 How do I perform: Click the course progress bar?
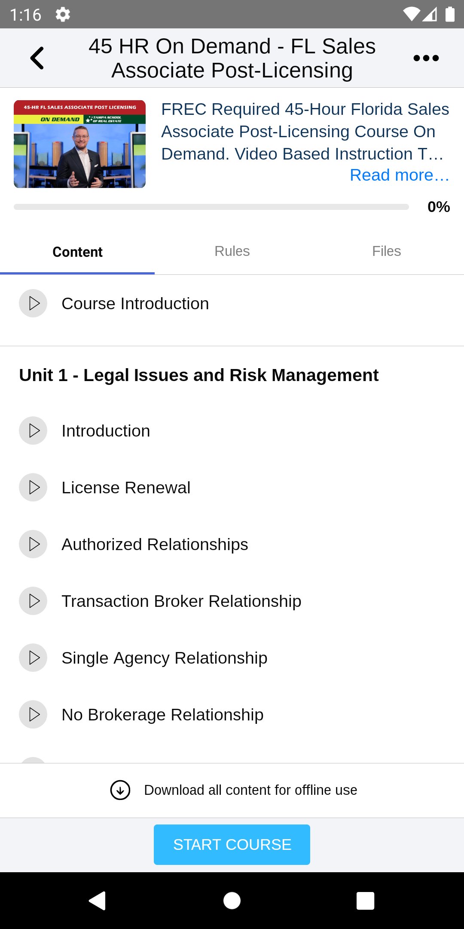click(211, 207)
